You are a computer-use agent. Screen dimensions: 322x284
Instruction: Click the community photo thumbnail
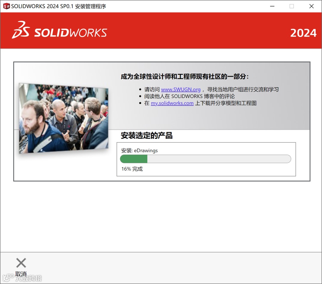coord(64,118)
